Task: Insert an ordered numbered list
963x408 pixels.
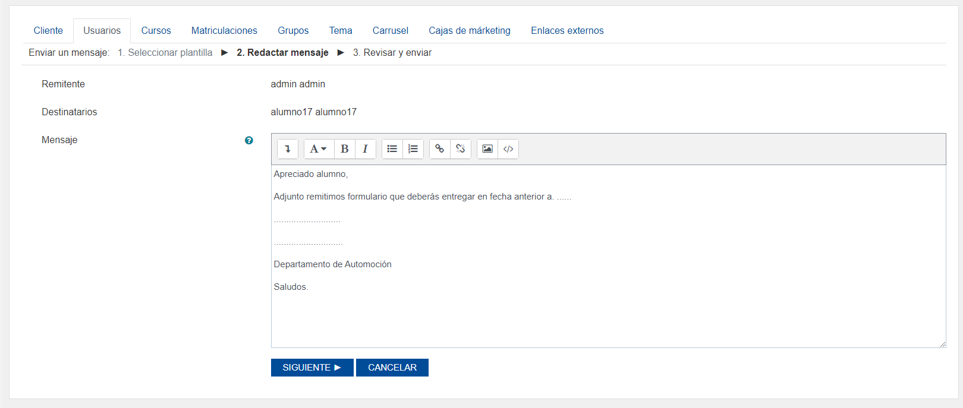Action: (x=413, y=149)
